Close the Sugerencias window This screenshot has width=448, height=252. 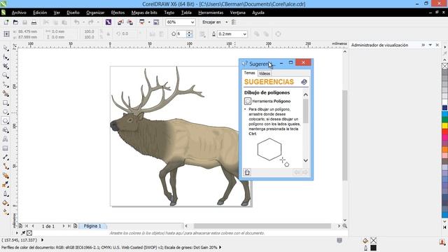coord(303,62)
